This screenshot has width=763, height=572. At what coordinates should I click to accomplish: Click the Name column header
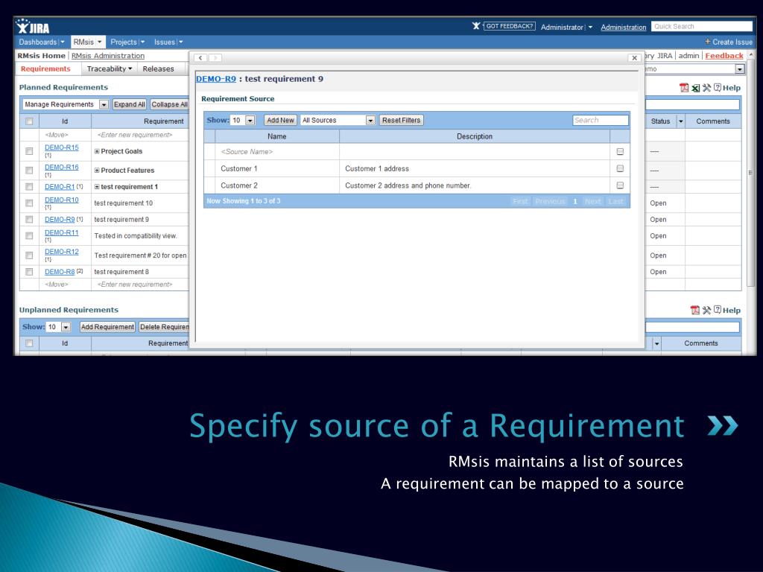click(x=277, y=136)
